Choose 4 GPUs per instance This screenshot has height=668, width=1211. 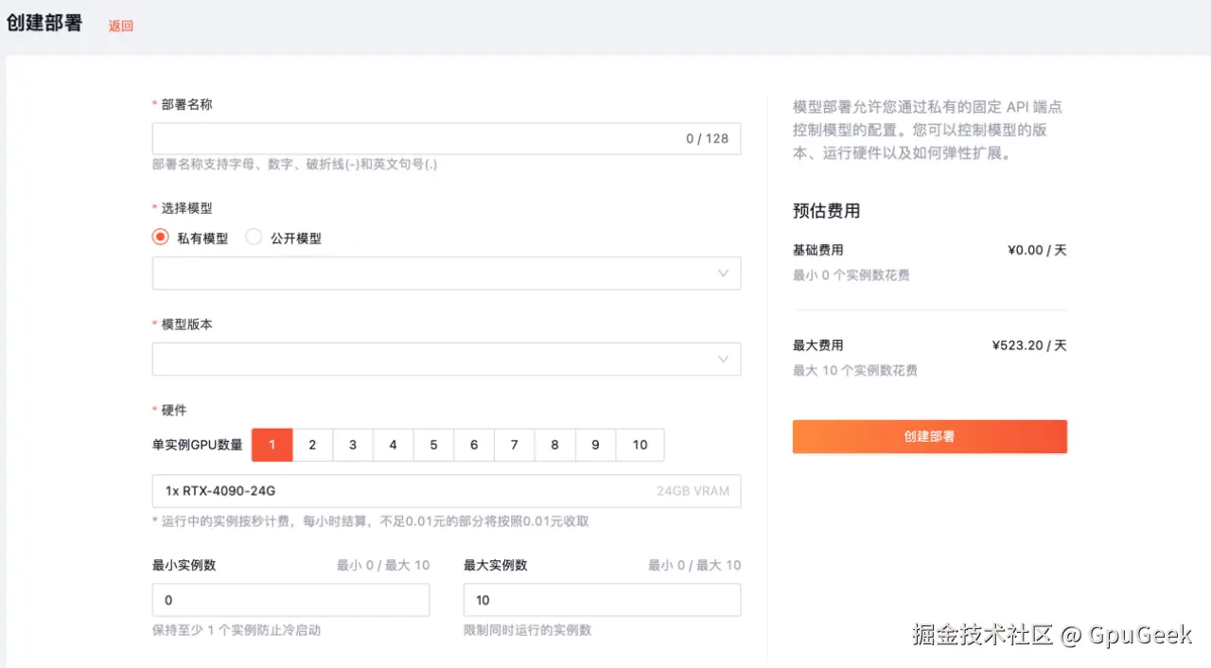393,445
